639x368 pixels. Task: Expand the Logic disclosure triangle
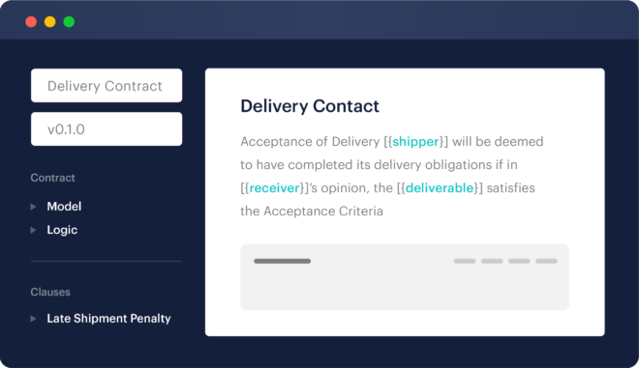coord(34,230)
